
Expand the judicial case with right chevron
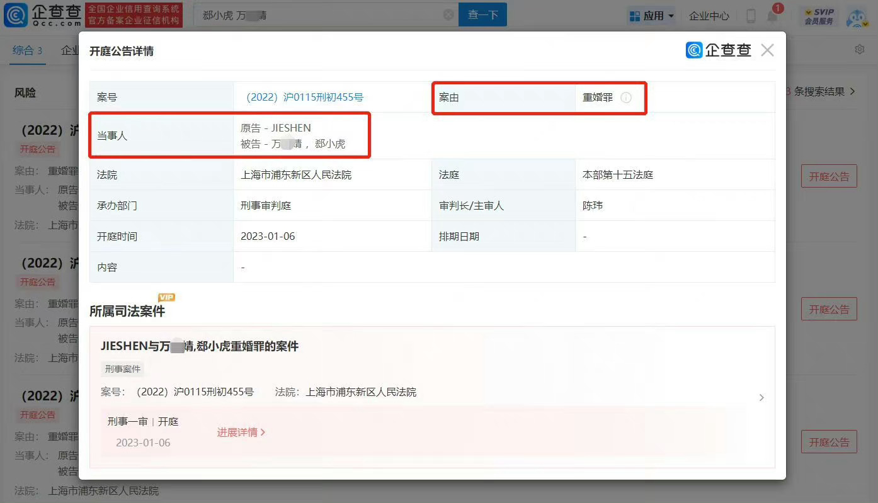coord(761,398)
